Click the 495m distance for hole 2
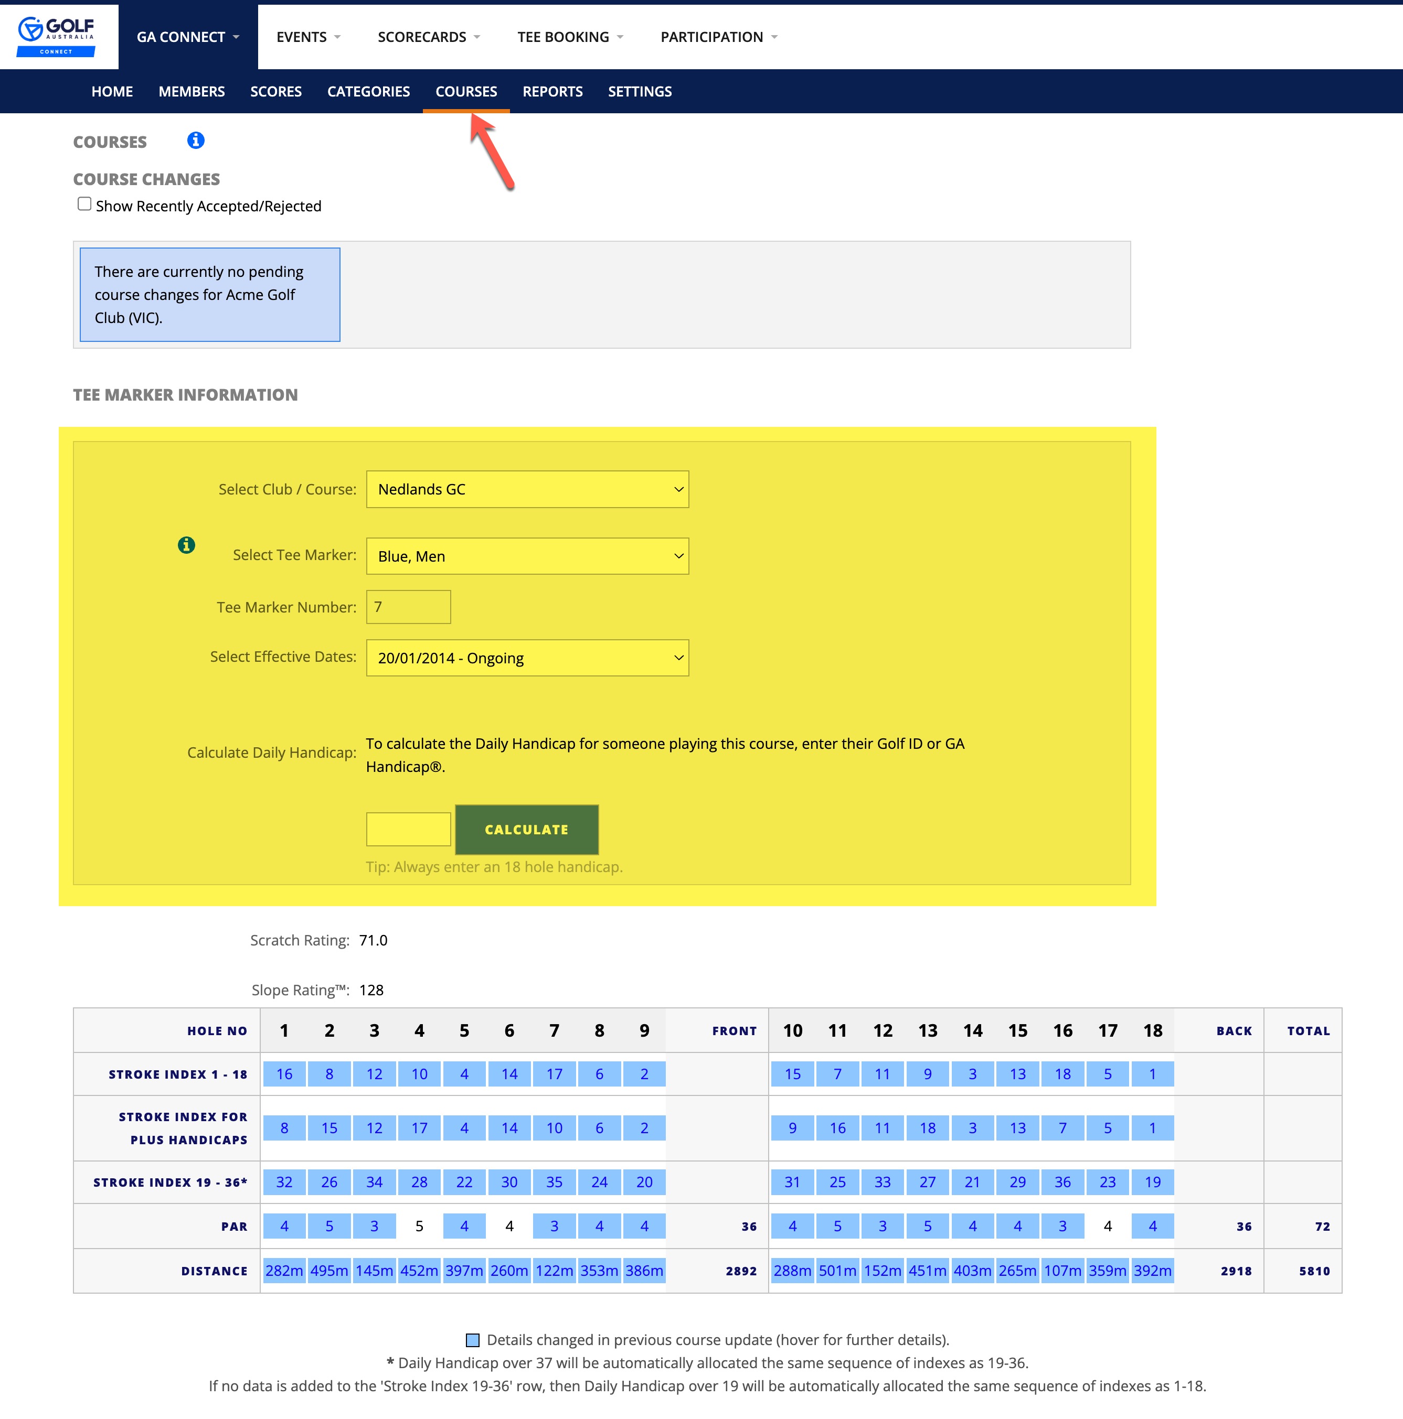Viewport: 1403px width, 1419px height. (x=330, y=1271)
